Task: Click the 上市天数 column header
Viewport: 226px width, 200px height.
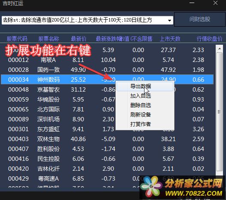Action: click(x=170, y=39)
